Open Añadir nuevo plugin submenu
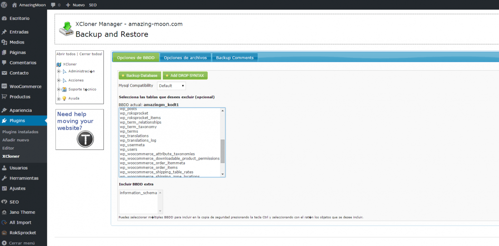The width and height of the screenshot is (499, 246). tap(15, 140)
